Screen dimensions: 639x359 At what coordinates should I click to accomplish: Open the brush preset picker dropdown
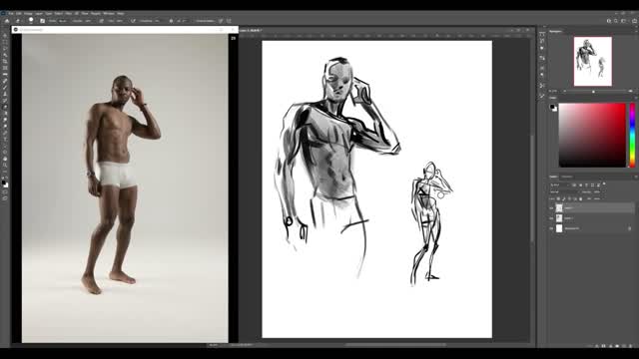coord(32,21)
